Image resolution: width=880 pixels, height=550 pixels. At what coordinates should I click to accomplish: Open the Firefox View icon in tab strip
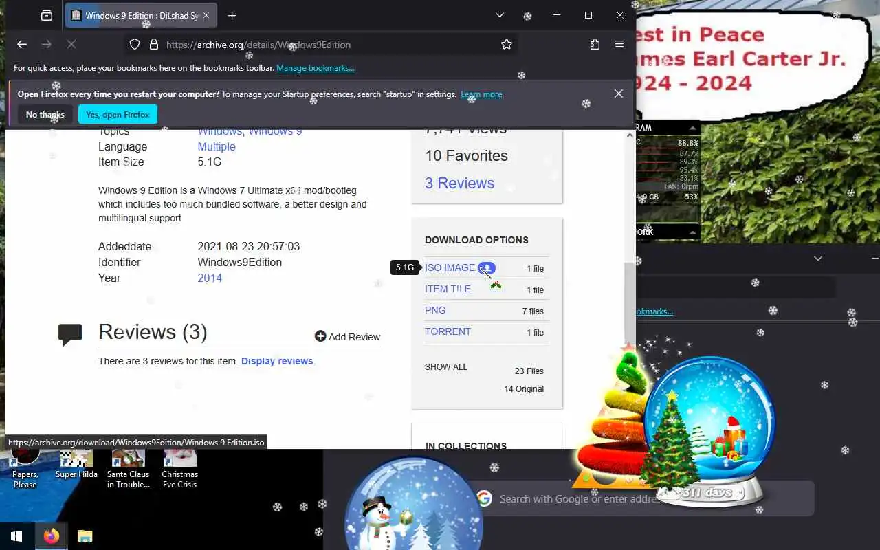click(x=47, y=15)
